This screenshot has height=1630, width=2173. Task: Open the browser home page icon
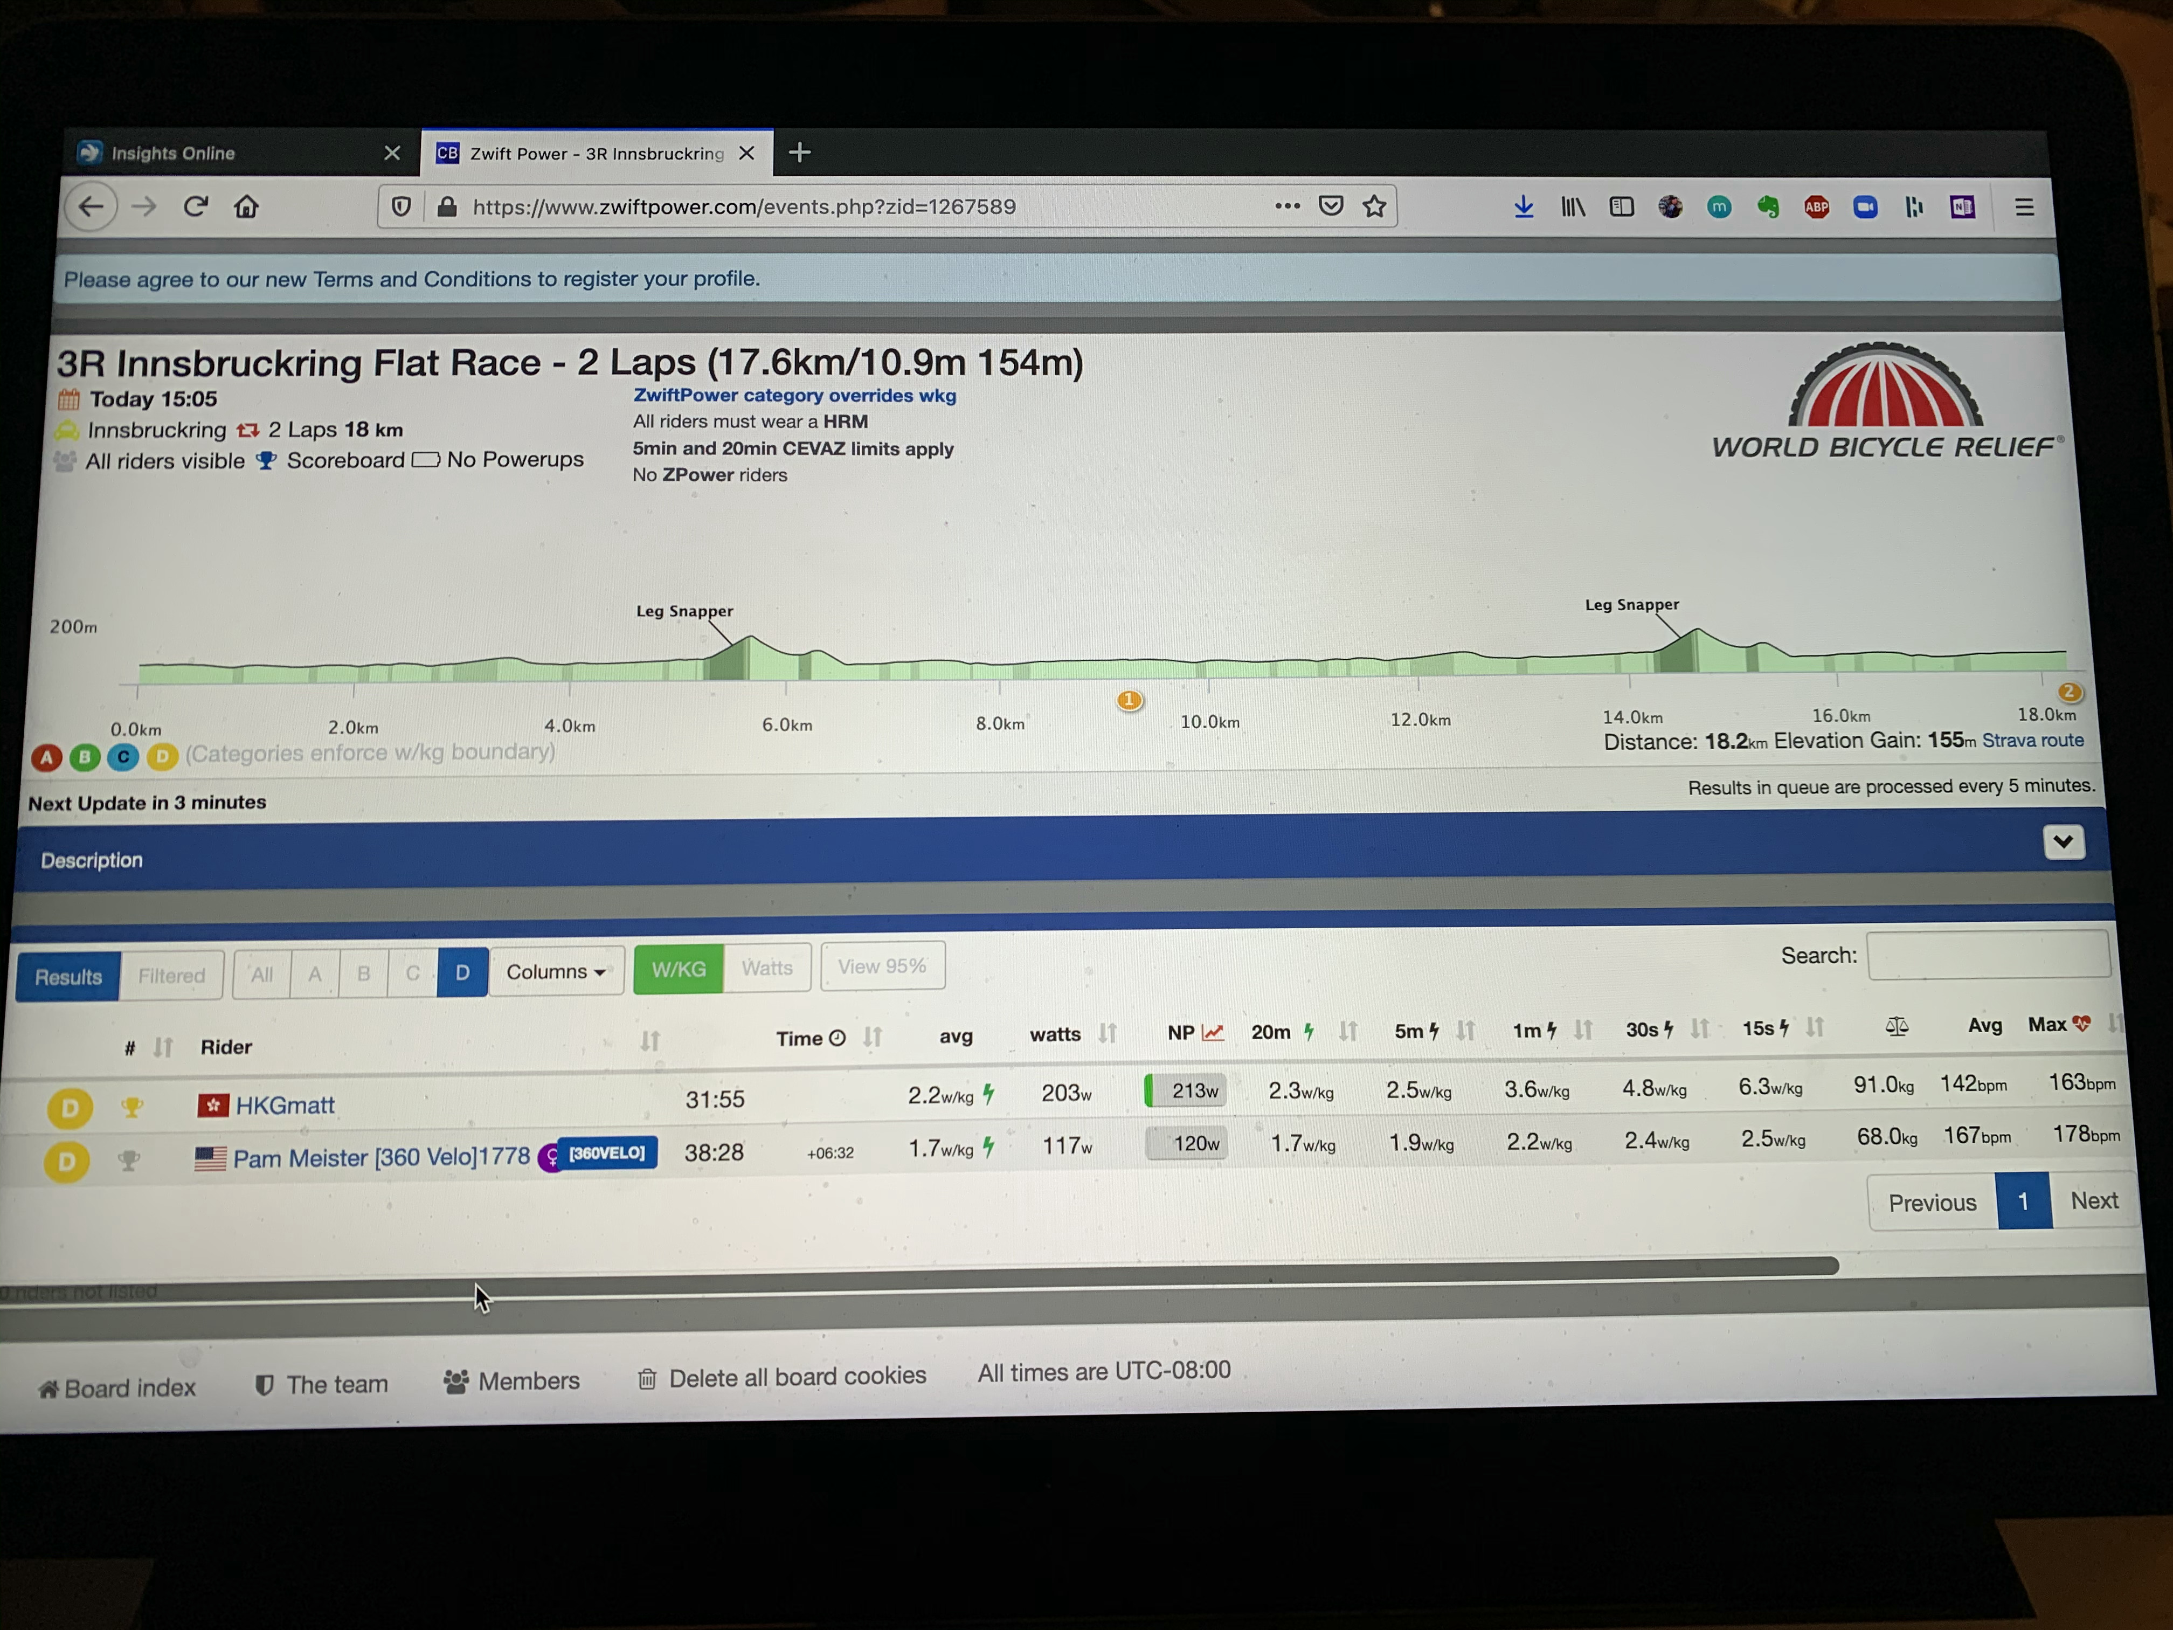point(247,206)
